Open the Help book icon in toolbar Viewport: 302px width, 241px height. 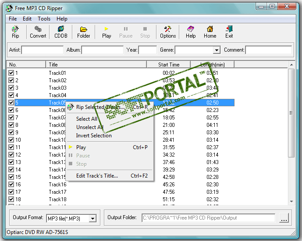click(191, 31)
